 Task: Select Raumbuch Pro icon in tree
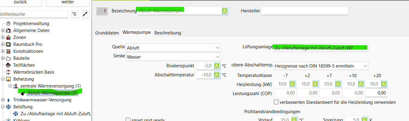pos(8,44)
